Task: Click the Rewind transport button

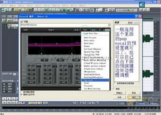Action: pyautogui.click(x=9, y=103)
